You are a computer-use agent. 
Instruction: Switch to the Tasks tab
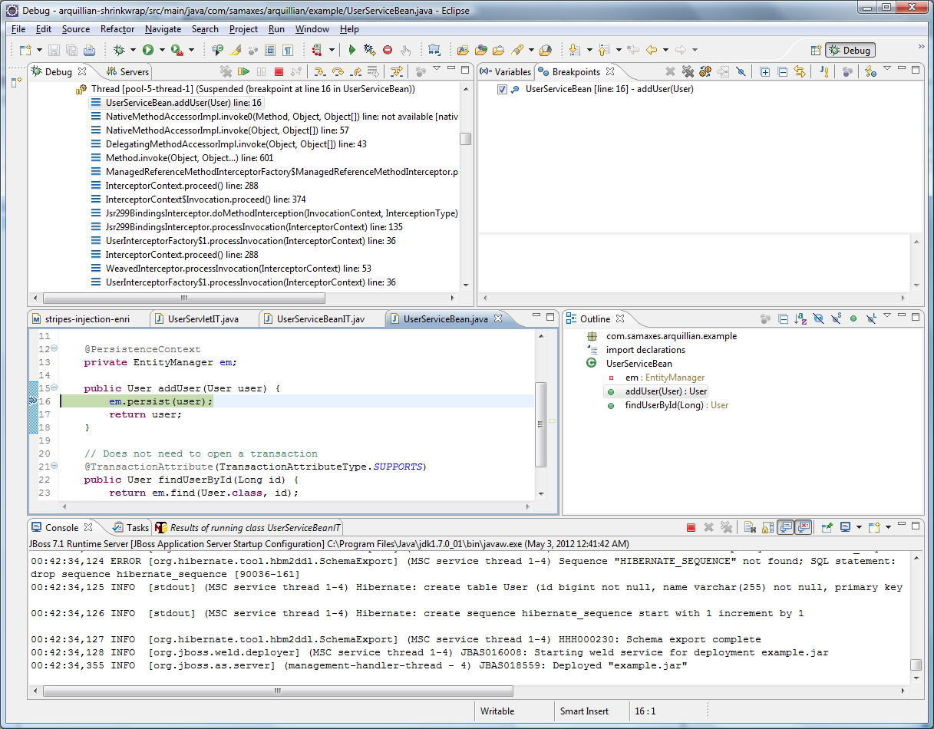point(131,528)
